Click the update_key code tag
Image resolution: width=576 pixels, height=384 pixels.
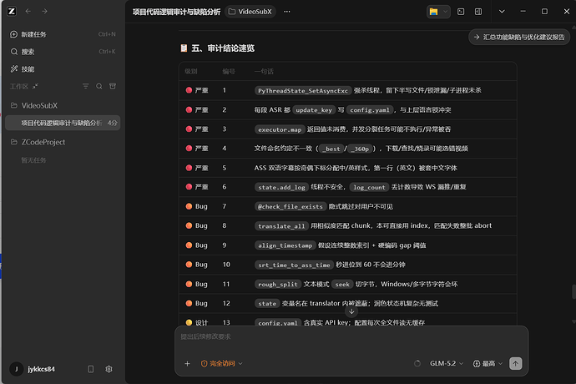coord(314,110)
